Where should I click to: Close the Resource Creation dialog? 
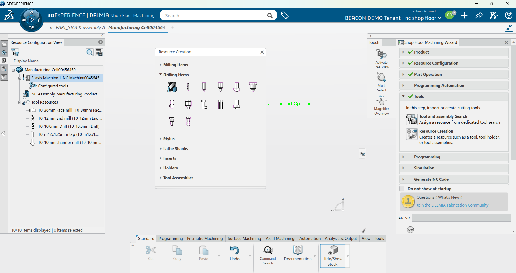[x=262, y=52]
